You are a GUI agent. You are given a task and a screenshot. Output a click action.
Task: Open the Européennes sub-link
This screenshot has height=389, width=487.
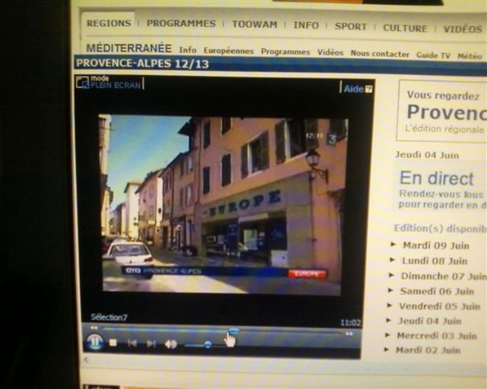click(229, 51)
